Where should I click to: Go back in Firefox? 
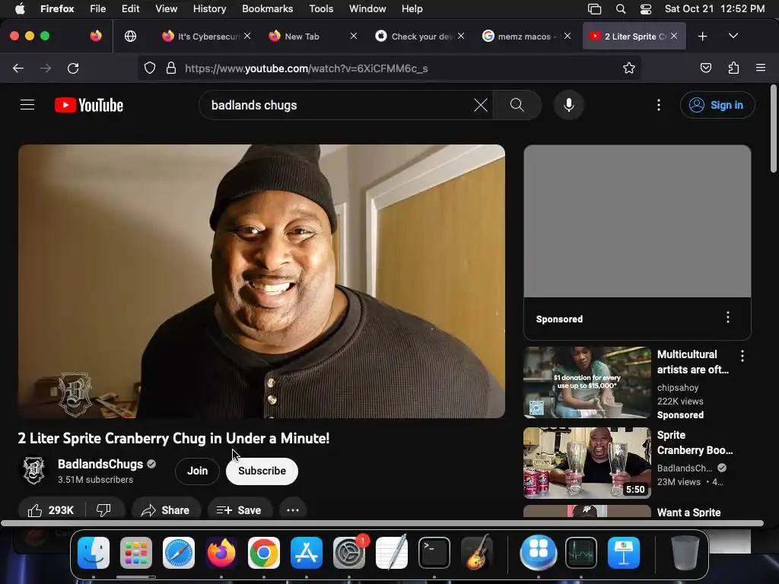point(18,68)
